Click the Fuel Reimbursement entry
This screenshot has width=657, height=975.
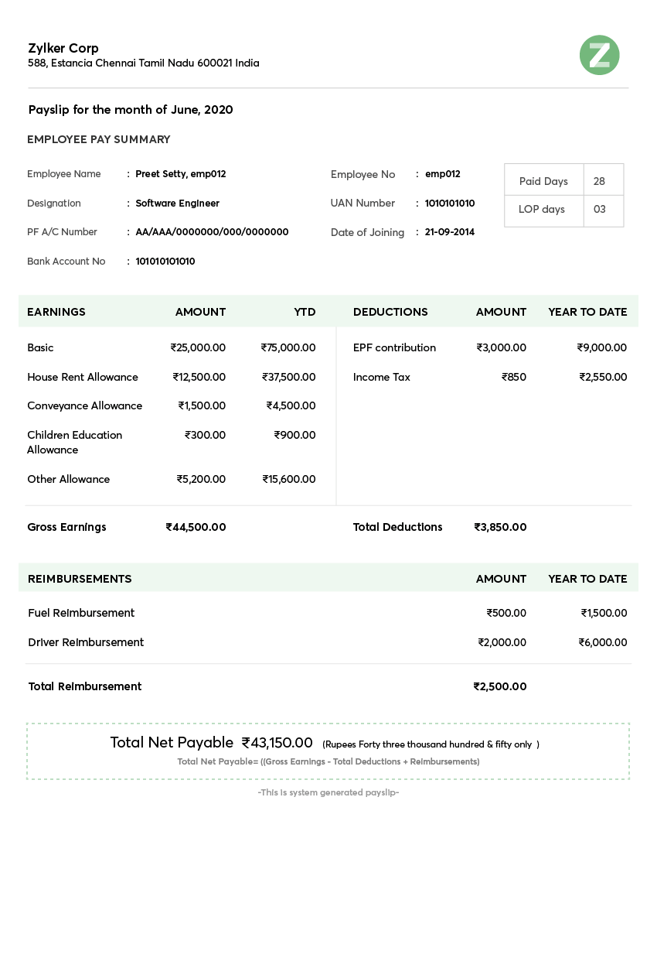pos(80,613)
